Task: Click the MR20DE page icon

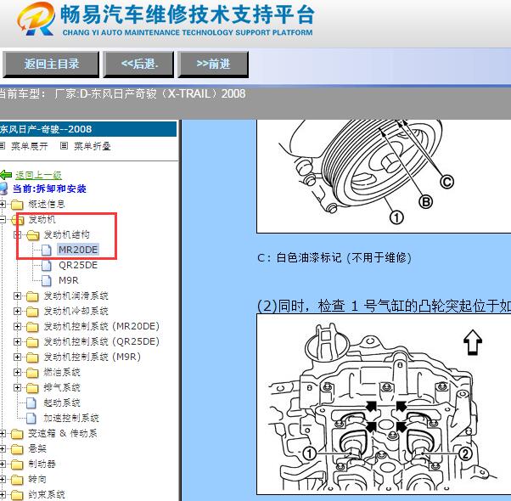Action: click(x=47, y=250)
